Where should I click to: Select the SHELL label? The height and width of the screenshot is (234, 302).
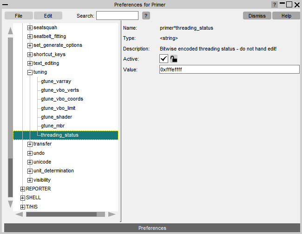coord(33,198)
